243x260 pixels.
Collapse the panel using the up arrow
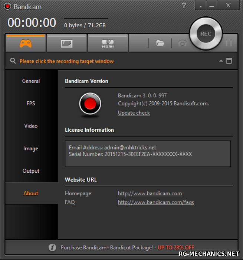(x=221, y=61)
